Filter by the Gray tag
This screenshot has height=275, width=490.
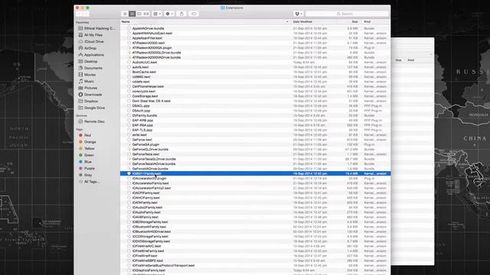point(85,175)
